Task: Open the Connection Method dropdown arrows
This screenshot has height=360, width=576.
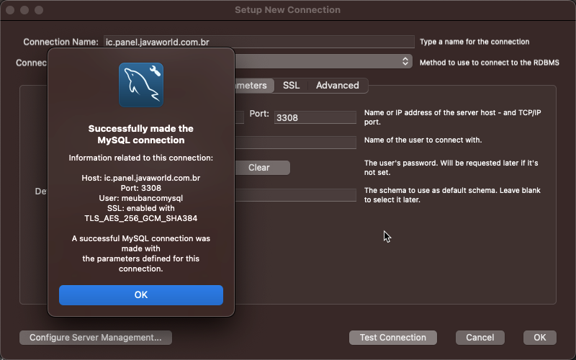Action: pos(405,61)
